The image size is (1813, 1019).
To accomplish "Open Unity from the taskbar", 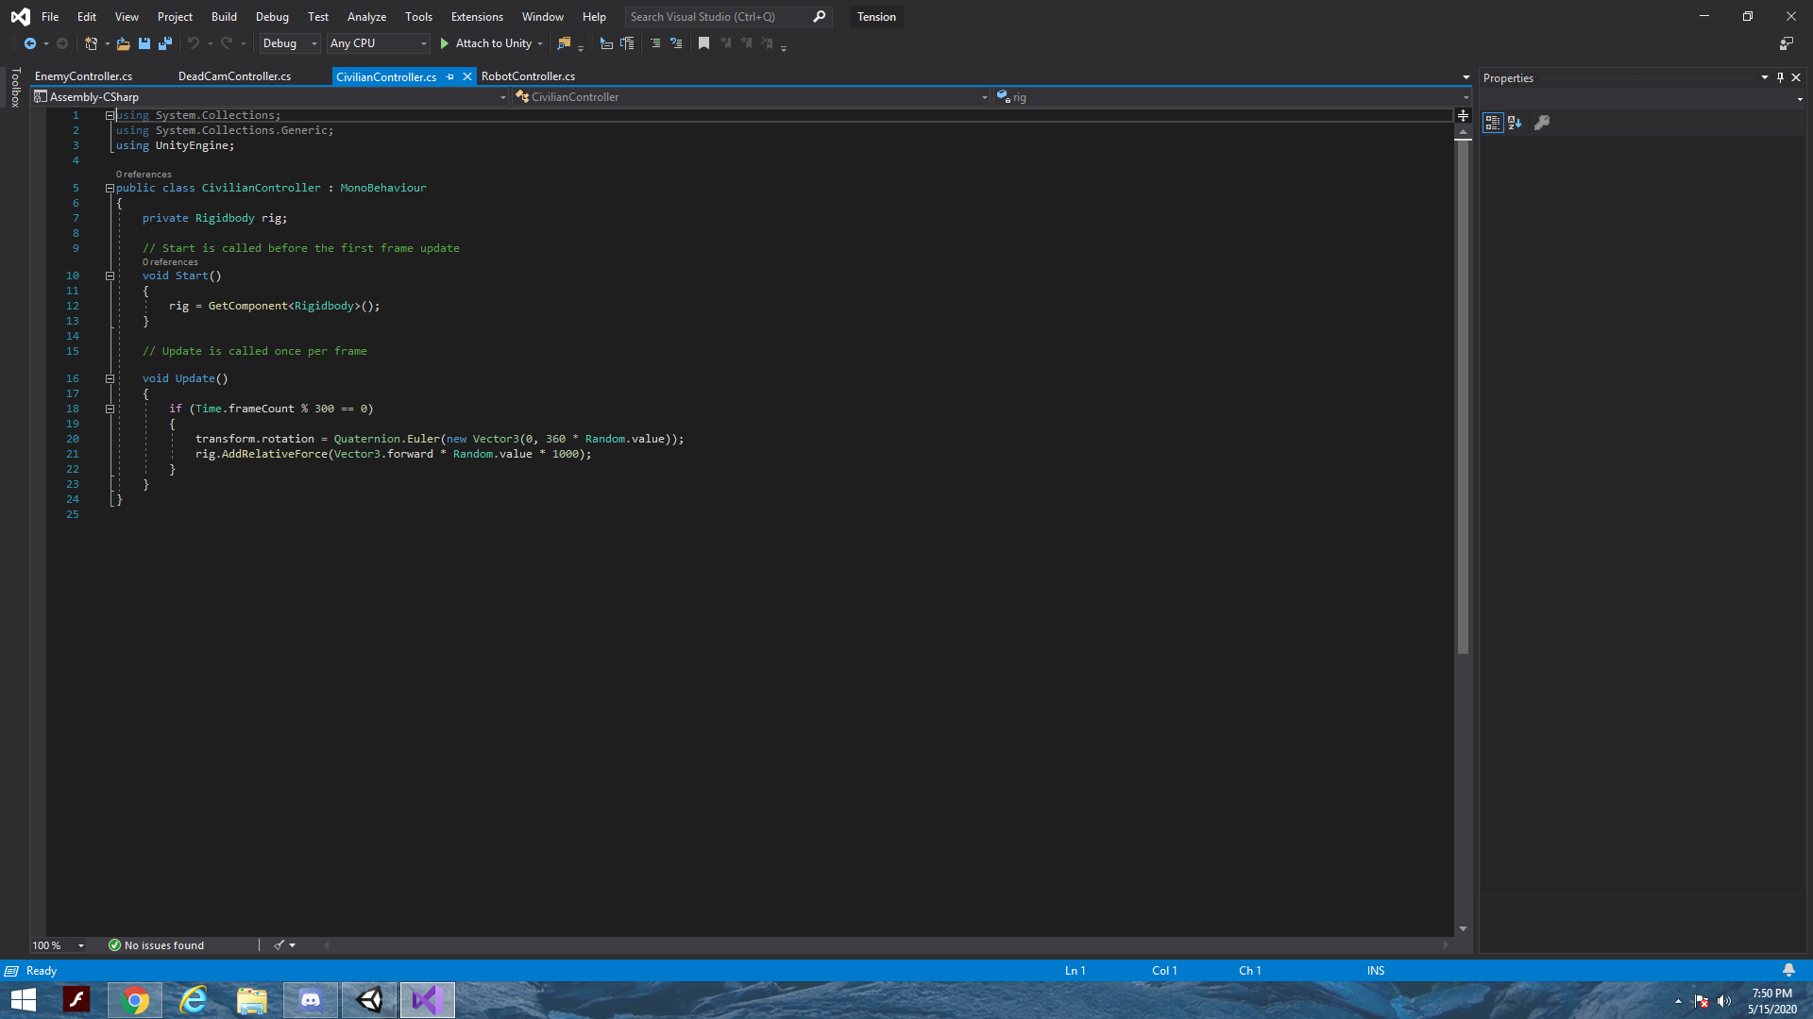I will tap(368, 999).
